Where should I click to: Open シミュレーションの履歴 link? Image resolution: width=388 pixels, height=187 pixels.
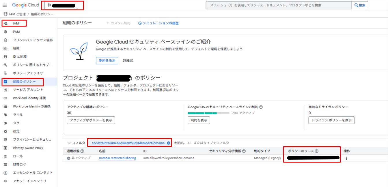coord(158,23)
